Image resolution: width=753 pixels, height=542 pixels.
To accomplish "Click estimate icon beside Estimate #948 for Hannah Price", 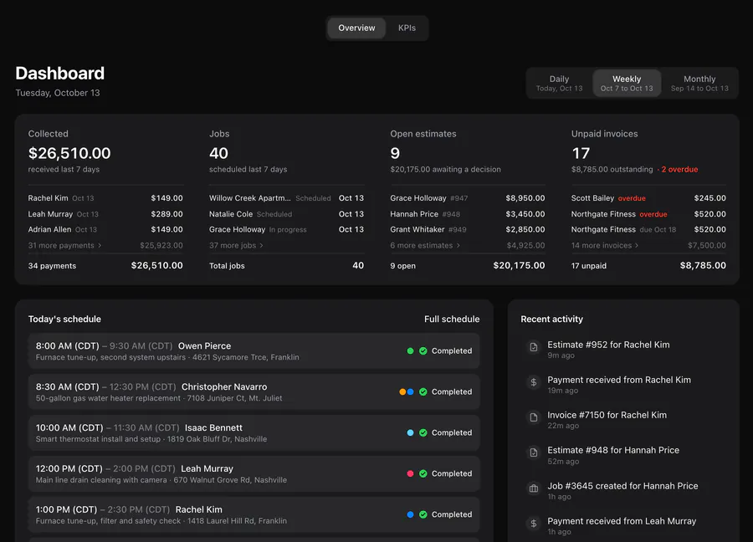I will 534,453.
